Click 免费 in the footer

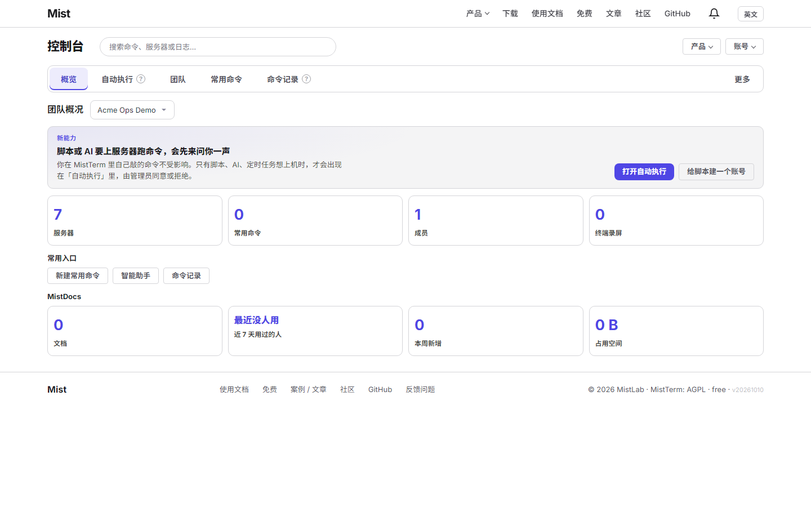tap(270, 390)
